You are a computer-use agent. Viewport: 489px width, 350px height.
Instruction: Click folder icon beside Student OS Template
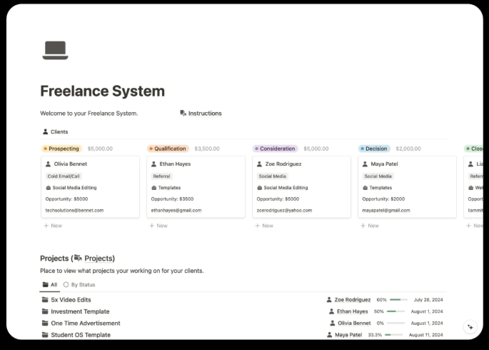(x=45, y=335)
